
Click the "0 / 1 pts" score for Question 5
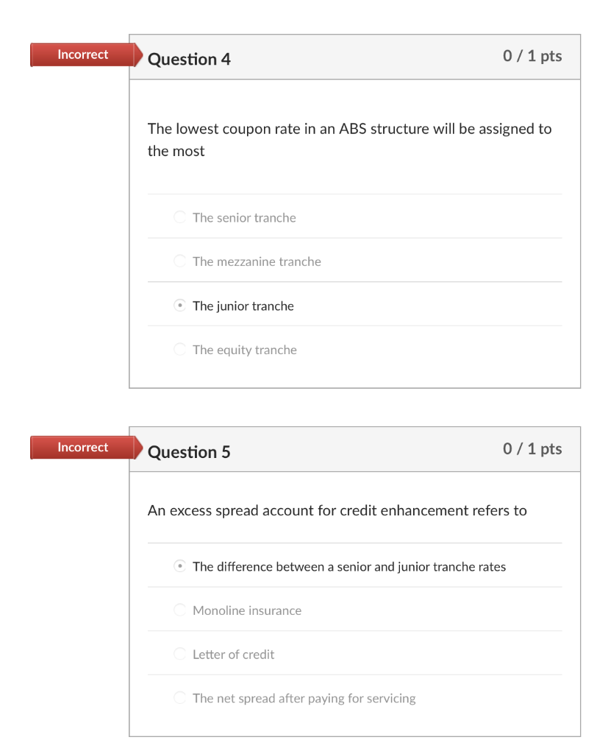click(532, 448)
